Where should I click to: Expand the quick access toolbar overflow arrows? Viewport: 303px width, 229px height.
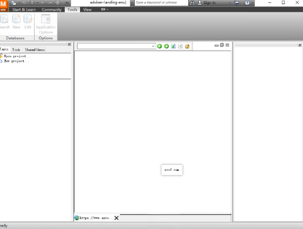(67, 3)
